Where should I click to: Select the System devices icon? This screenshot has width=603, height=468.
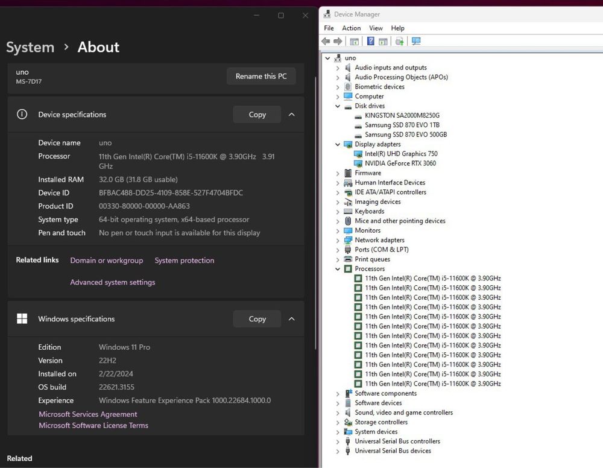click(349, 431)
